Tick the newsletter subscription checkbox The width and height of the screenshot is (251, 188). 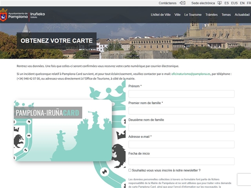pyautogui.click(x=130, y=170)
